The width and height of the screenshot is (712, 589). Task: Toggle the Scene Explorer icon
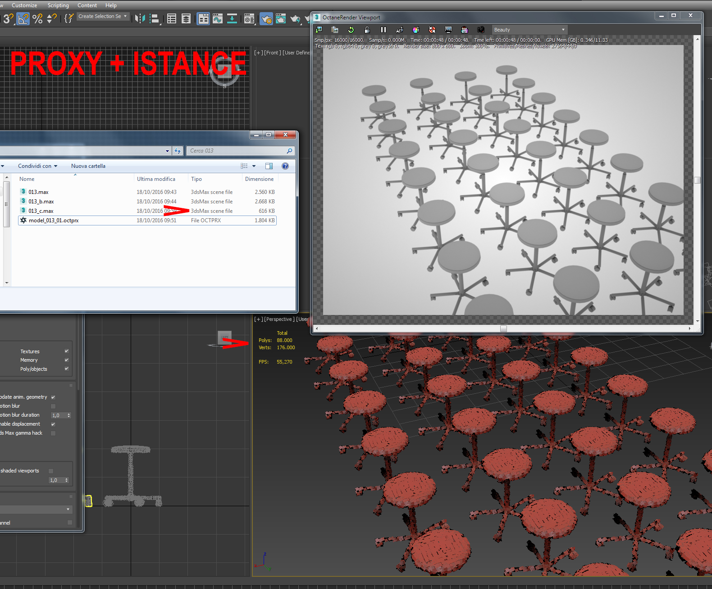coord(172,18)
